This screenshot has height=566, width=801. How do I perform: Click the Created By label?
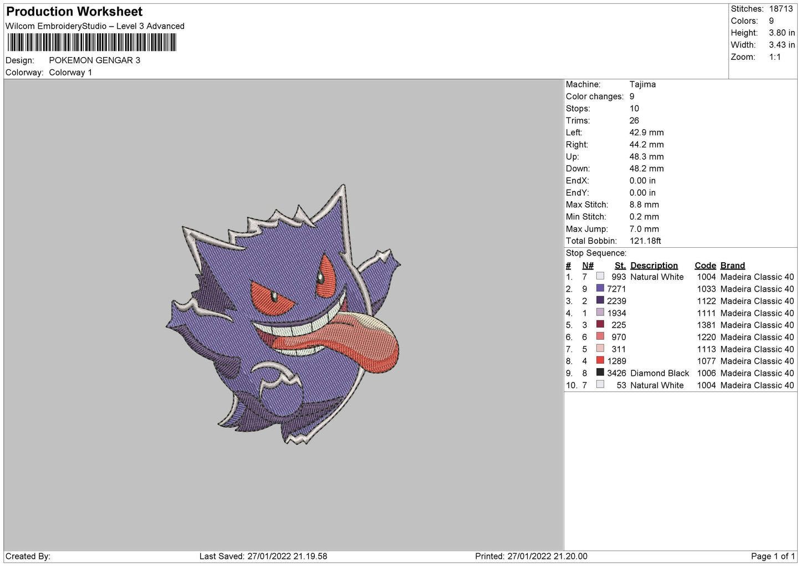tap(28, 556)
